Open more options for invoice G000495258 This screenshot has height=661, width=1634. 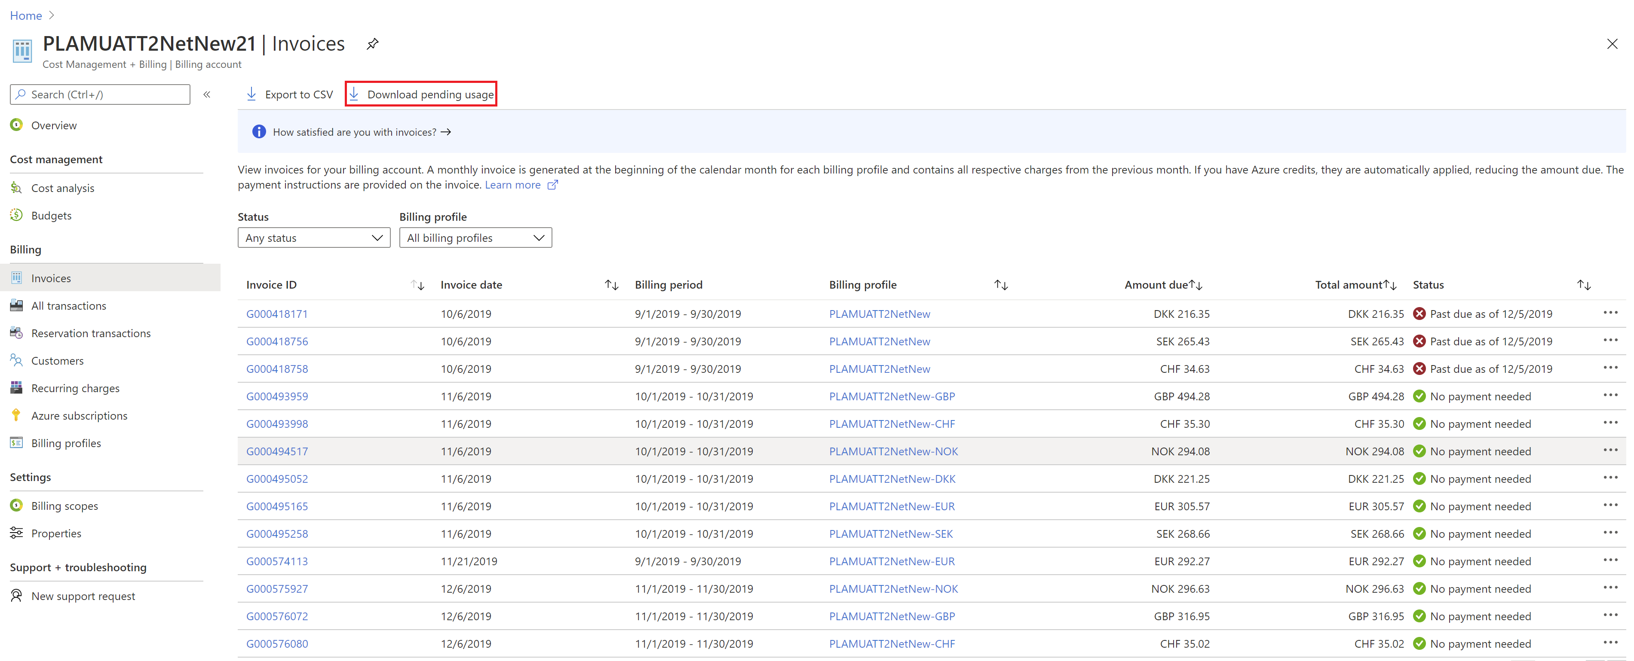pyautogui.click(x=1610, y=532)
